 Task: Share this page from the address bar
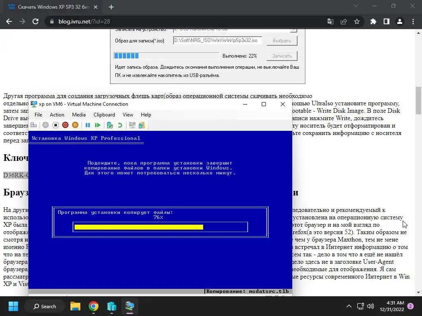pos(343,21)
